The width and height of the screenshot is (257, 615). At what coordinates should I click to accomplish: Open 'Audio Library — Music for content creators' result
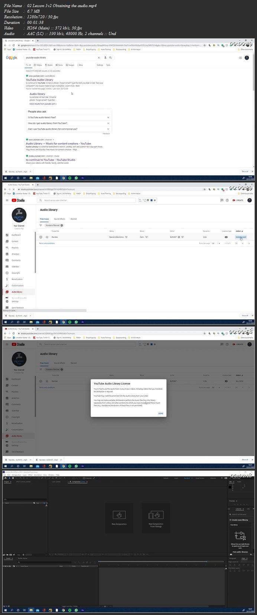pyautogui.click(x=58, y=143)
